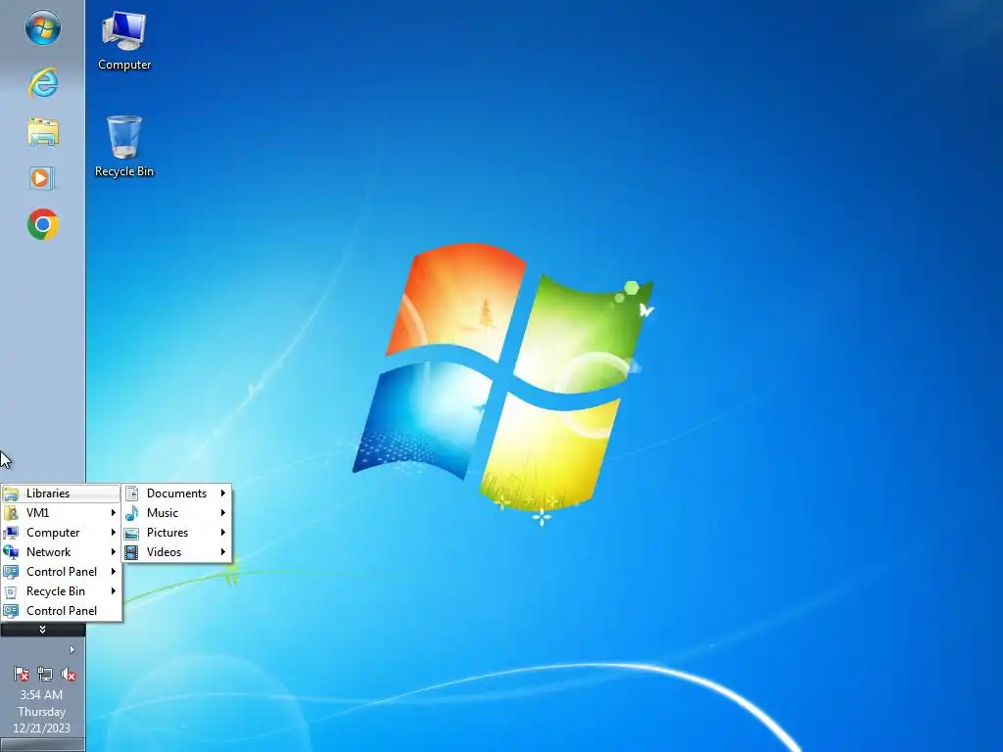
Task: Open Pictures in the Libraries submenu
Action: pos(176,533)
